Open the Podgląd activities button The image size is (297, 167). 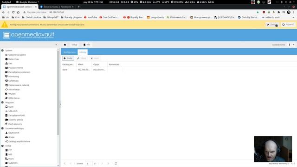[x=6, y=2]
